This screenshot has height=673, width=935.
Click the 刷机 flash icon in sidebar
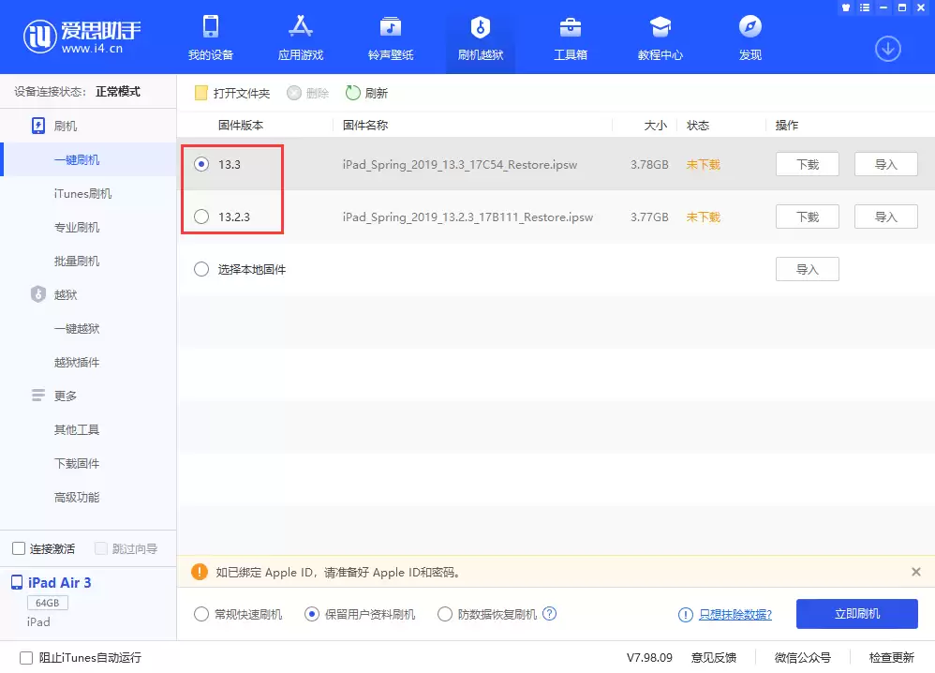[x=38, y=126]
